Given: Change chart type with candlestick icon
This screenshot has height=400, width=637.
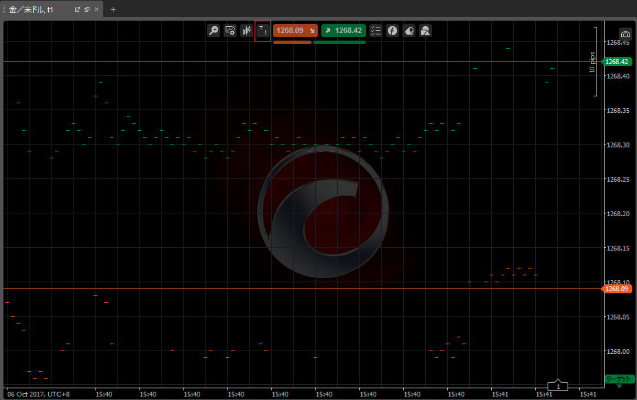Looking at the screenshot, I should click(x=246, y=31).
